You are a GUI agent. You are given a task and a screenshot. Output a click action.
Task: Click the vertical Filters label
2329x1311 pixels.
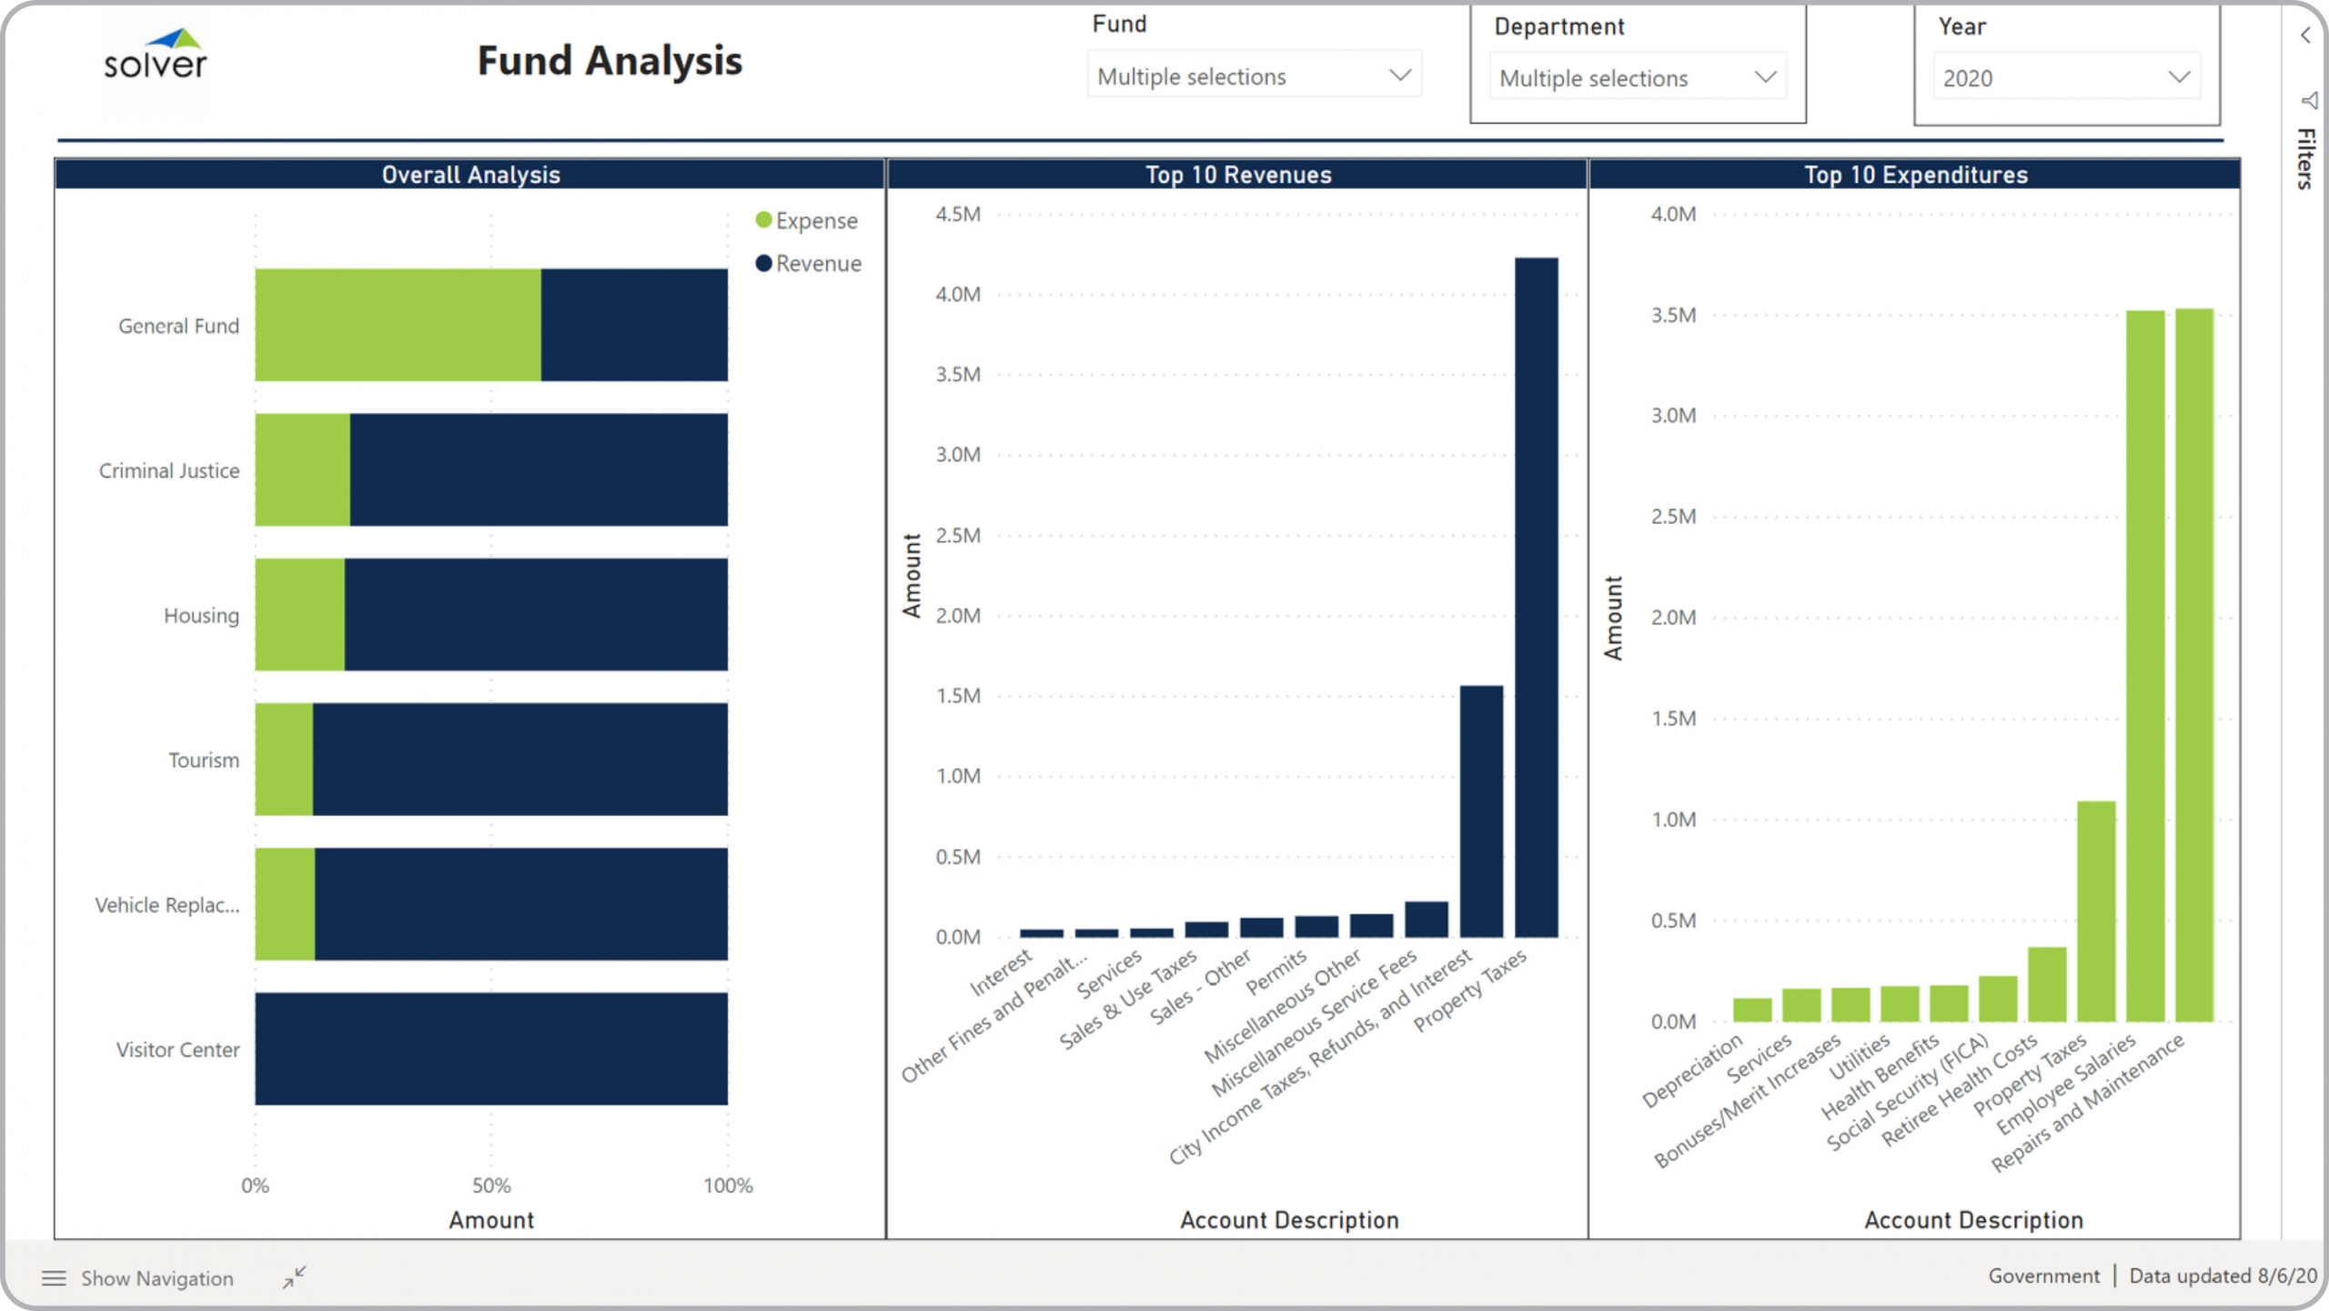pos(2305,159)
